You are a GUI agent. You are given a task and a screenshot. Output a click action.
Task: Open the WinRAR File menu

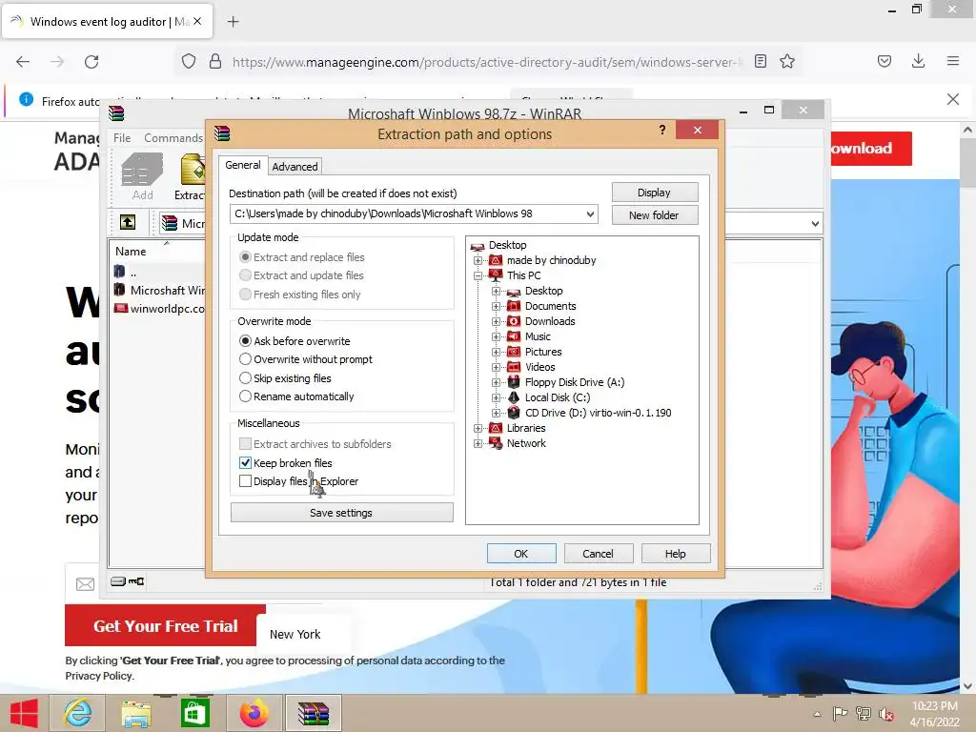[122, 137]
